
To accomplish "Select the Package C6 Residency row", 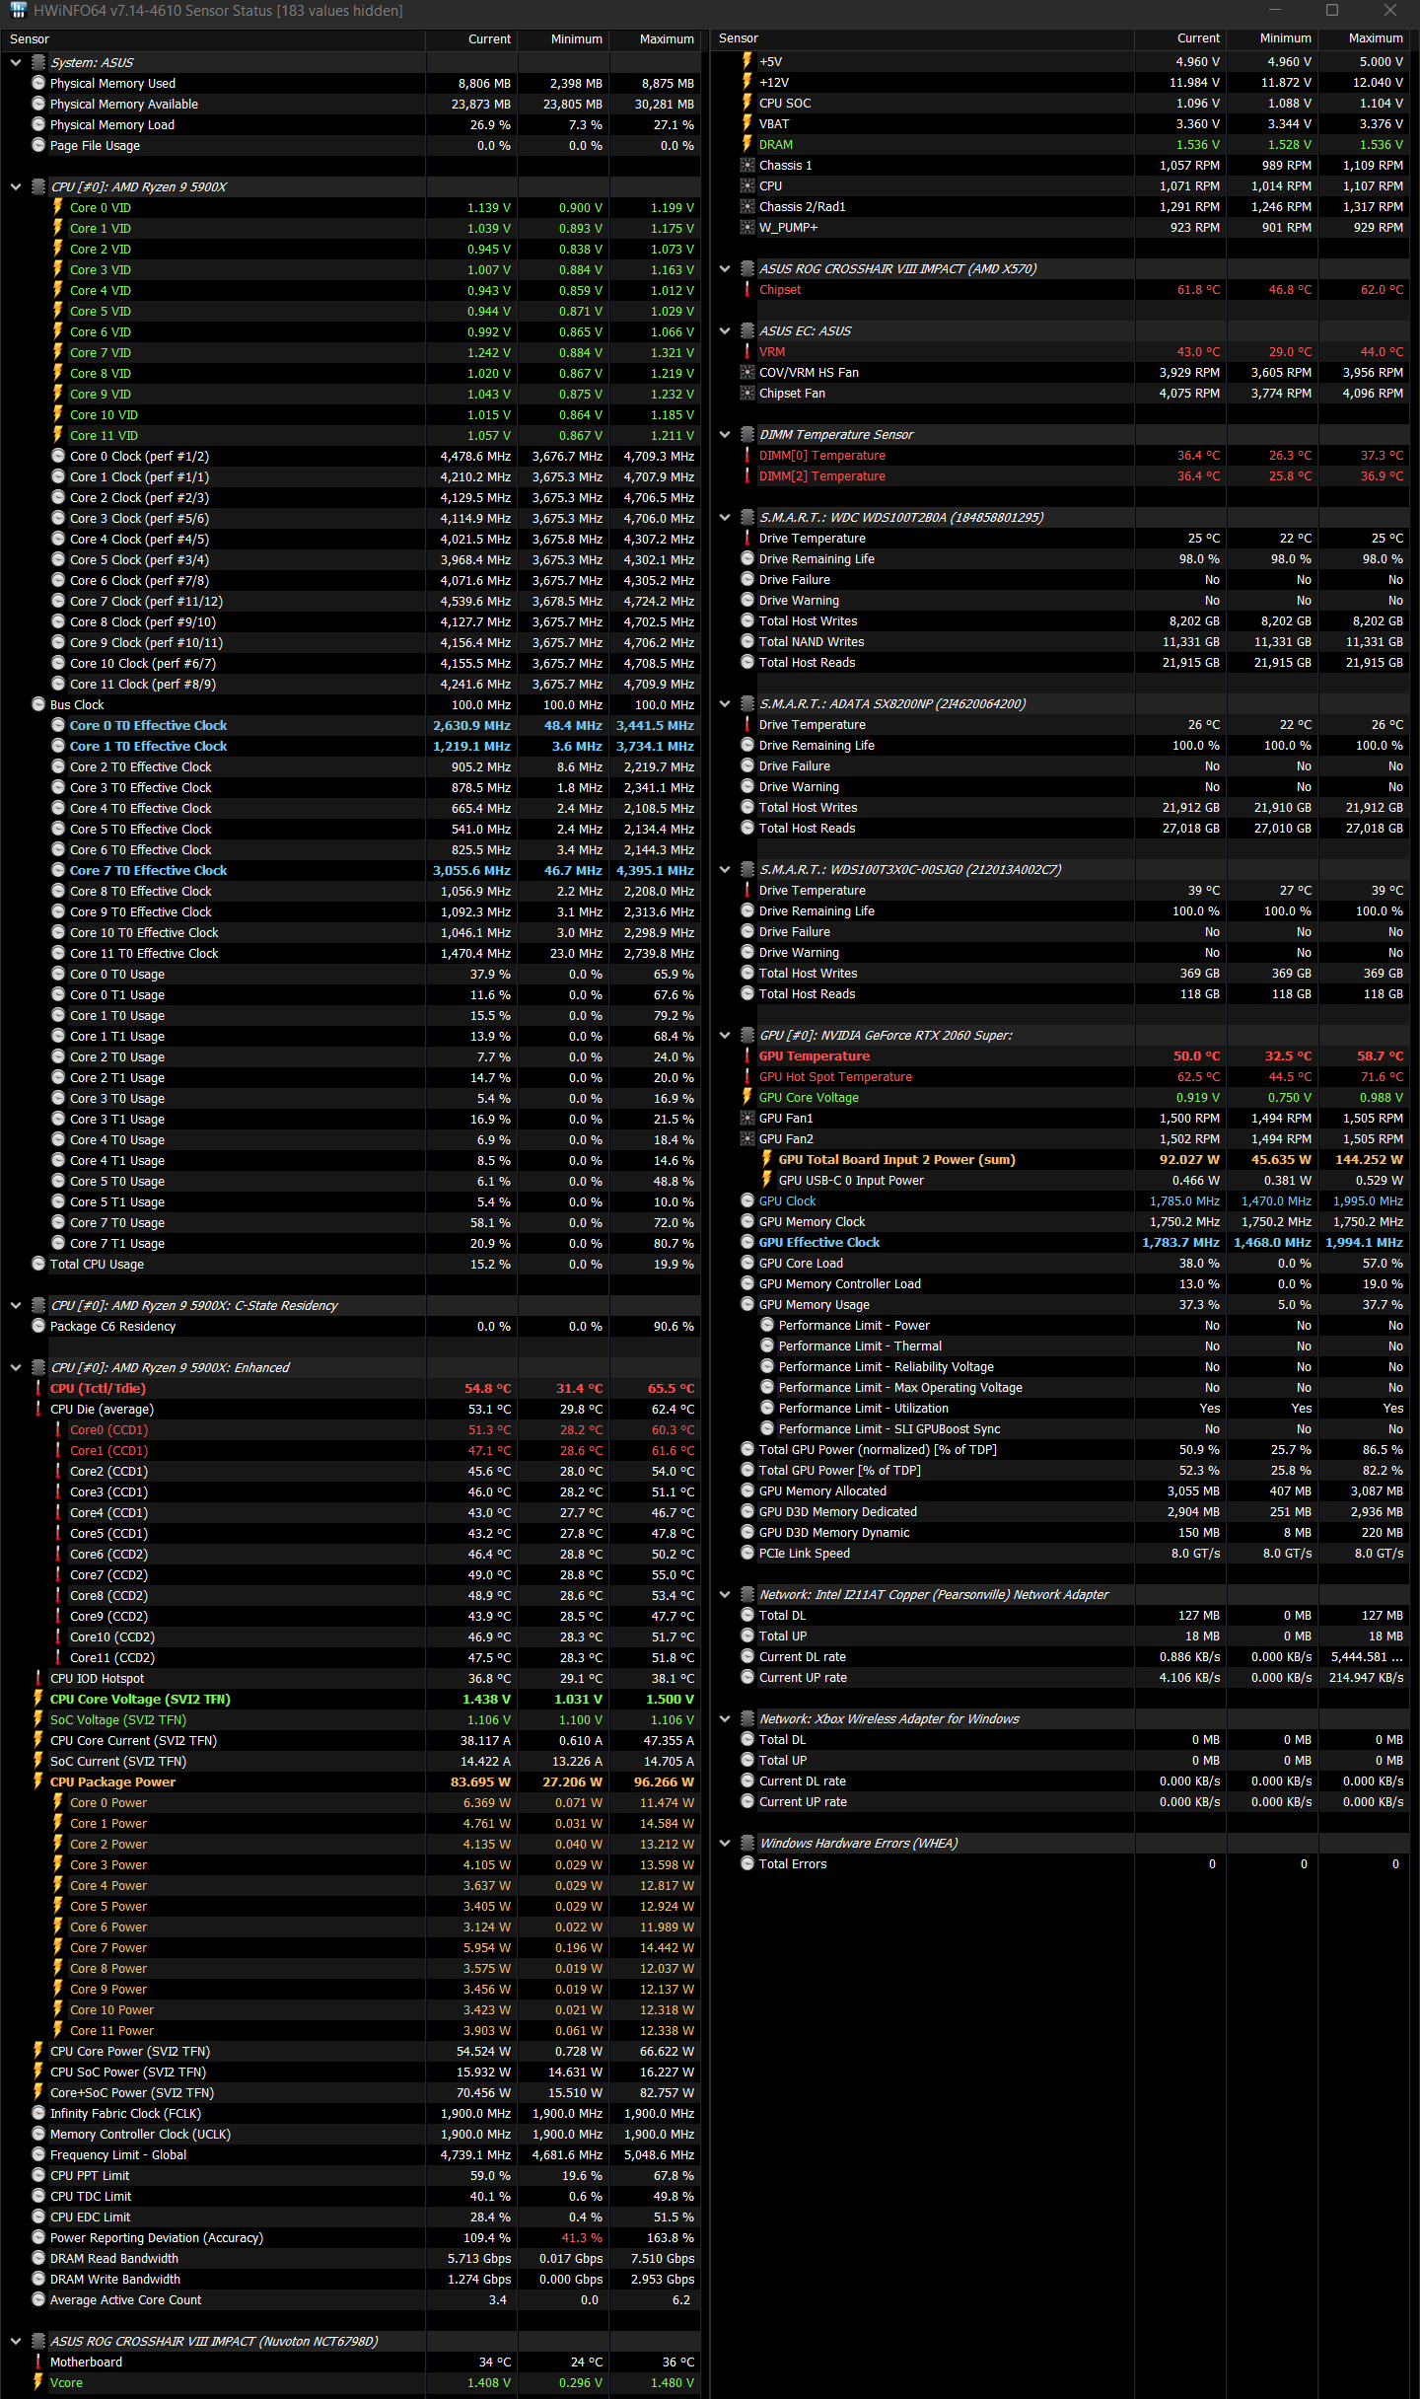I will [351, 1326].
